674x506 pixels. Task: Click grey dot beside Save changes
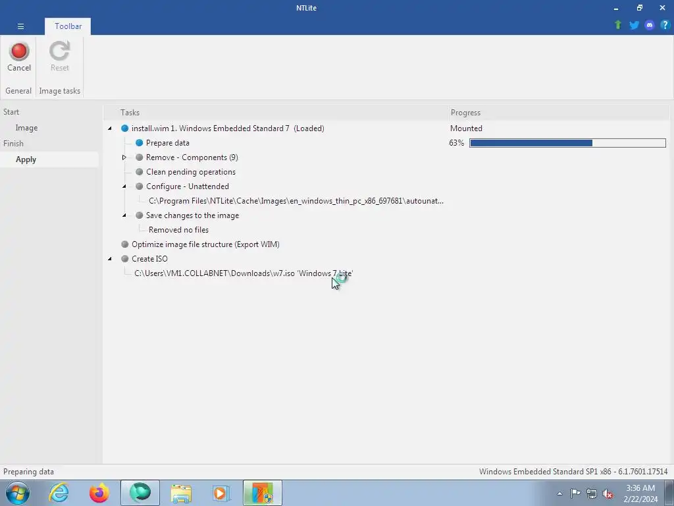[140, 215]
